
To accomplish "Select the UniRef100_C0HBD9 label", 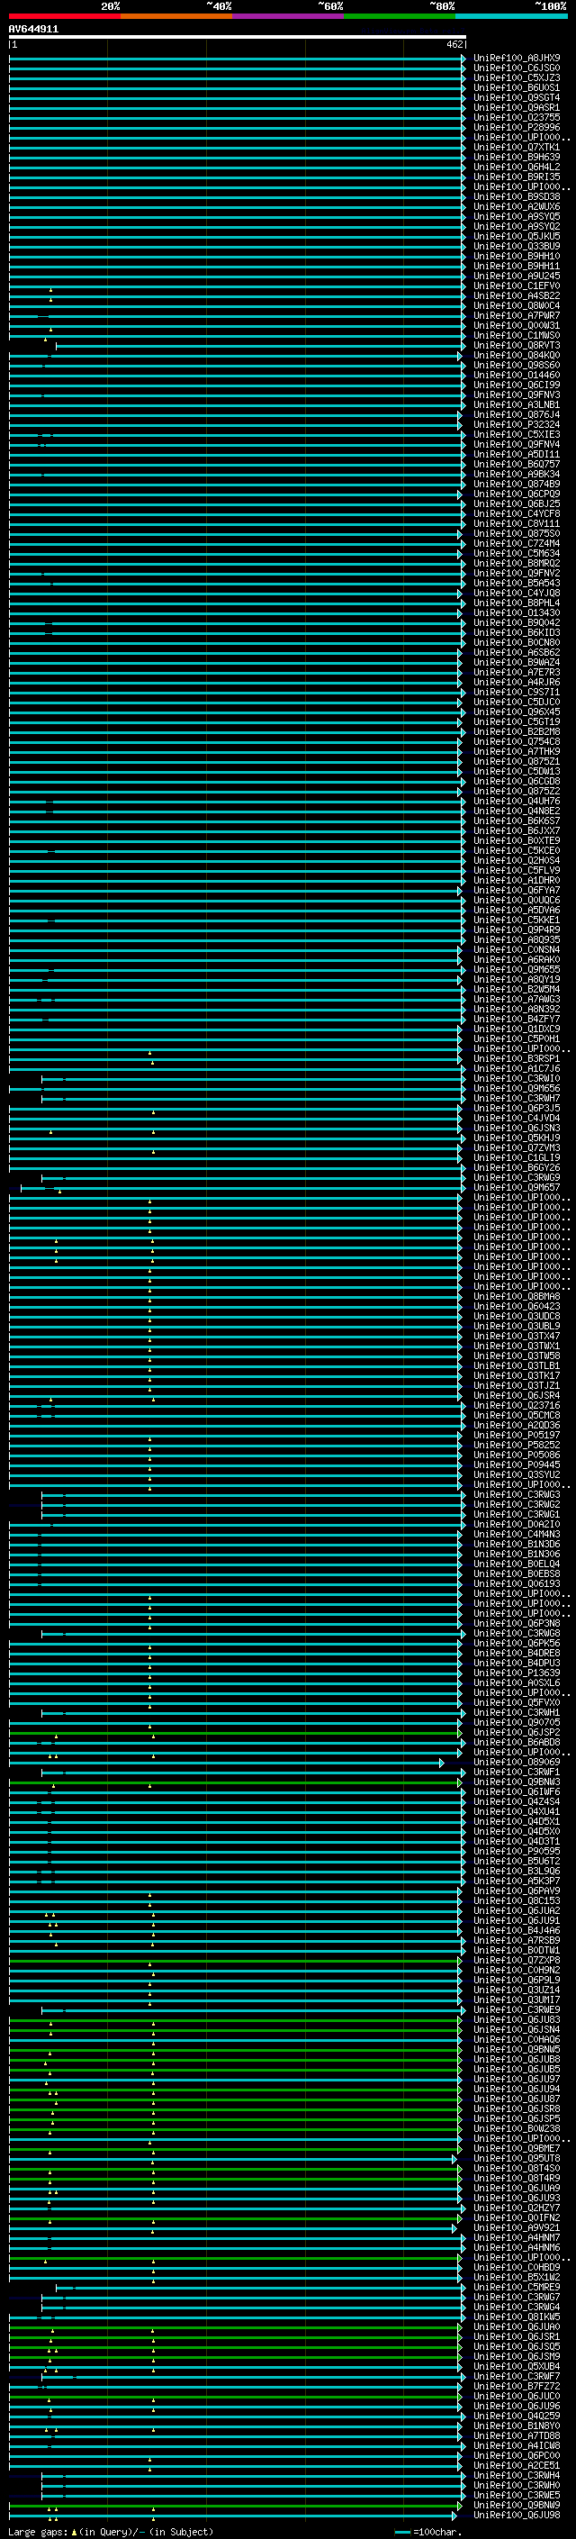I will click(x=517, y=2267).
